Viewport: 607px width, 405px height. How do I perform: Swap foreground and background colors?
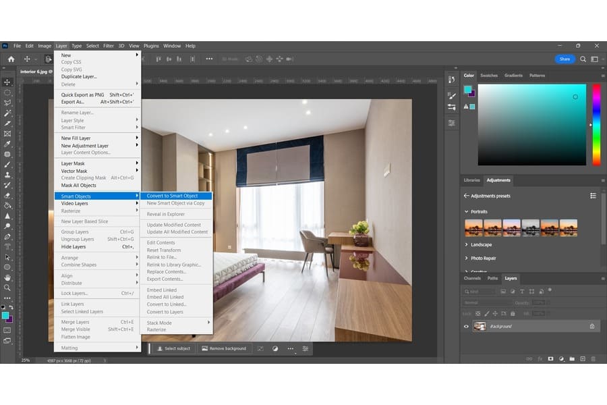[11, 307]
